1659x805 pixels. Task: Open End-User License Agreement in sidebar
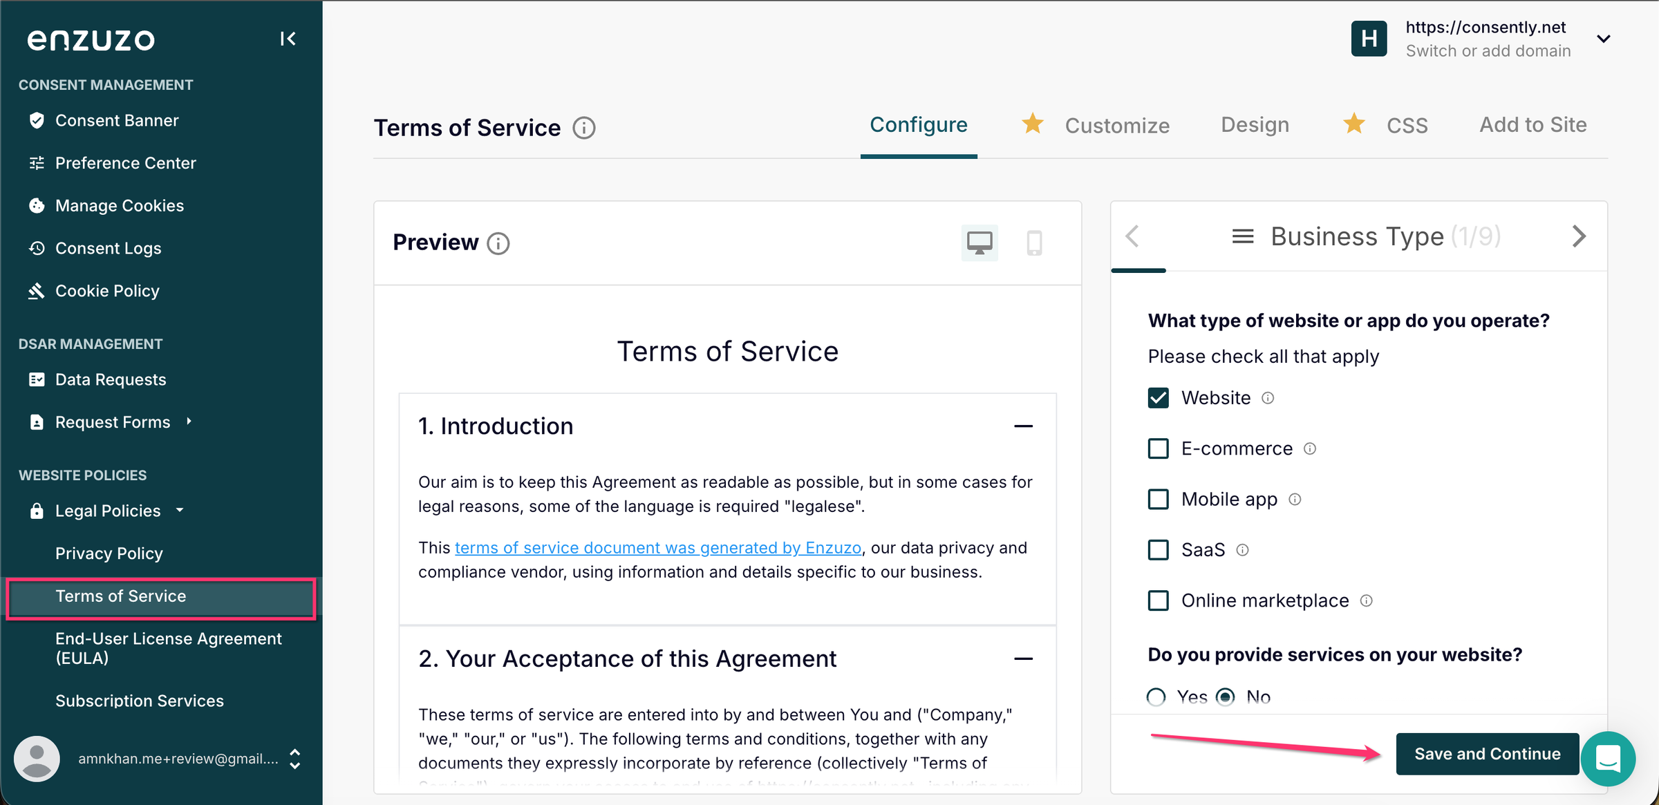pyautogui.click(x=169, y=648)
